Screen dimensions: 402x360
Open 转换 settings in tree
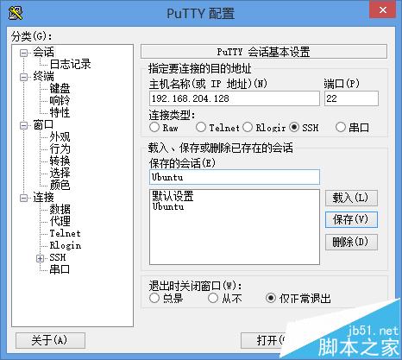60,161
